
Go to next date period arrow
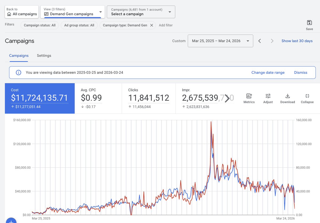(272, 41)
